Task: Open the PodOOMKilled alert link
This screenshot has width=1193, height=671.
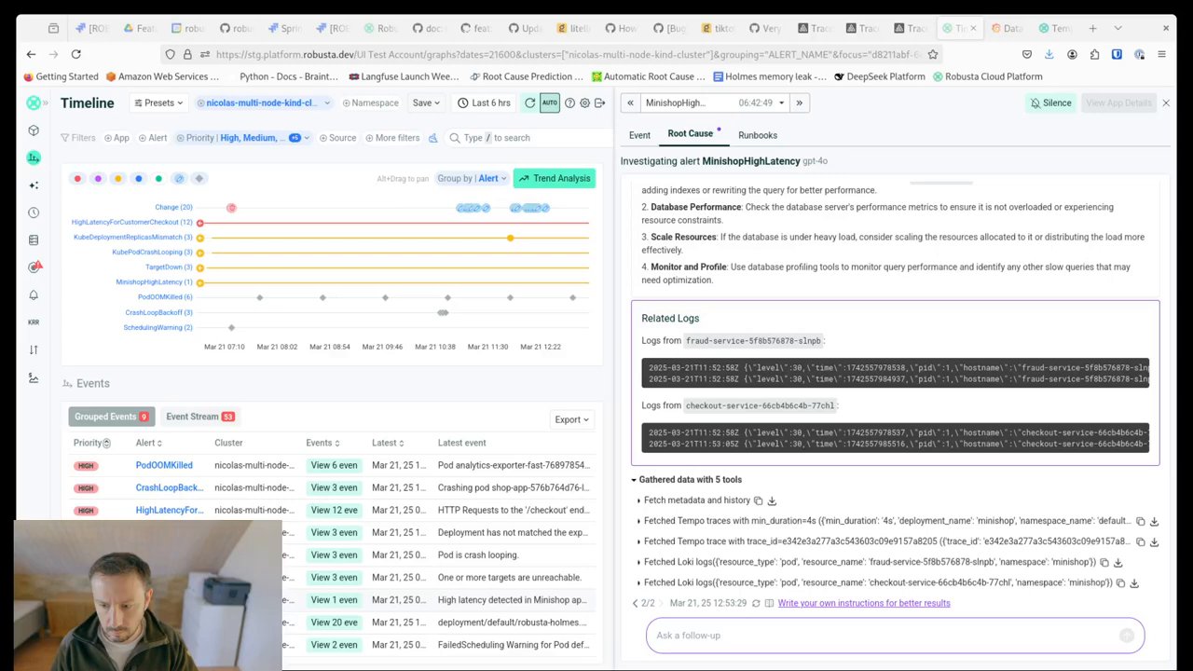Action: tap(164, 465)
